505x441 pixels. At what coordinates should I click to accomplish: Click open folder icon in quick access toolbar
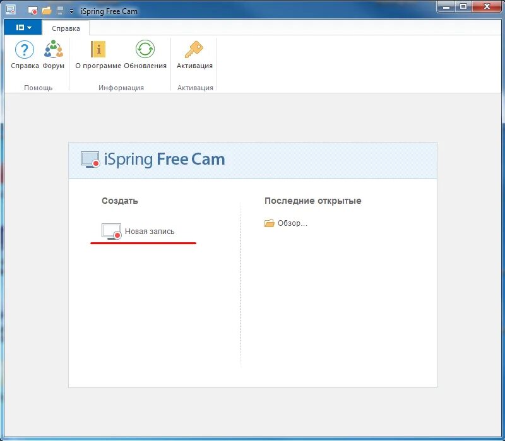[x=47, y=11]
